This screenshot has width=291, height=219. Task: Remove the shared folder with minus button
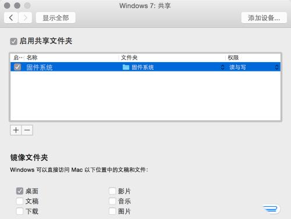[27, 130]
